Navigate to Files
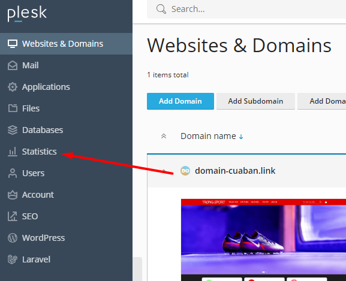The height and width of the screenshot is (281, 346). coord(66,108)
